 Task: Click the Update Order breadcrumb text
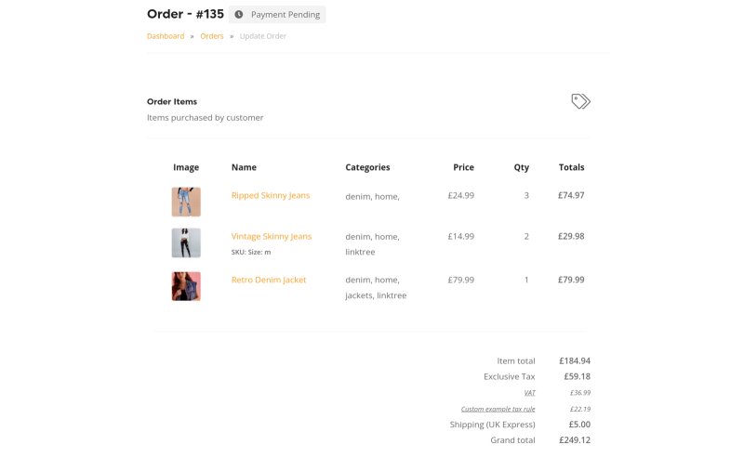[x=263, y=36]
